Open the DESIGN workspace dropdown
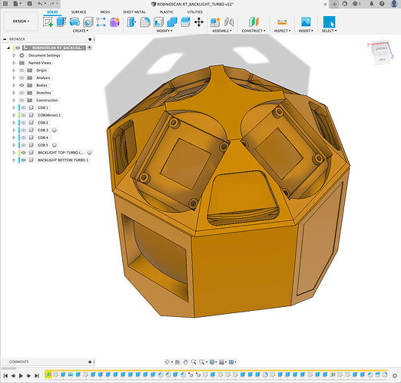Screen dimensions: 401x383 tap(21, 21)
